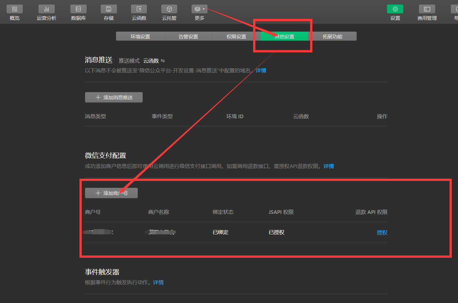Switch to the 拓展功能 tab

(332, 36)
